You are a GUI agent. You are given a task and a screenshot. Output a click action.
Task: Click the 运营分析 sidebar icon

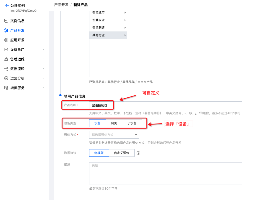(6, 78)
